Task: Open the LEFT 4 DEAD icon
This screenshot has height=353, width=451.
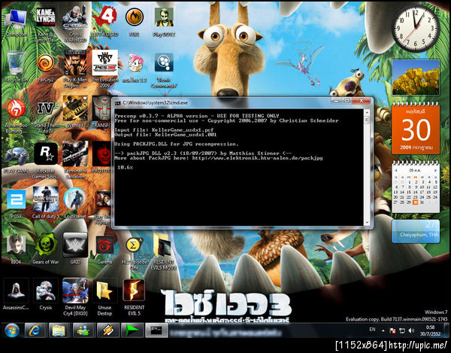Action: click(104, 23)
